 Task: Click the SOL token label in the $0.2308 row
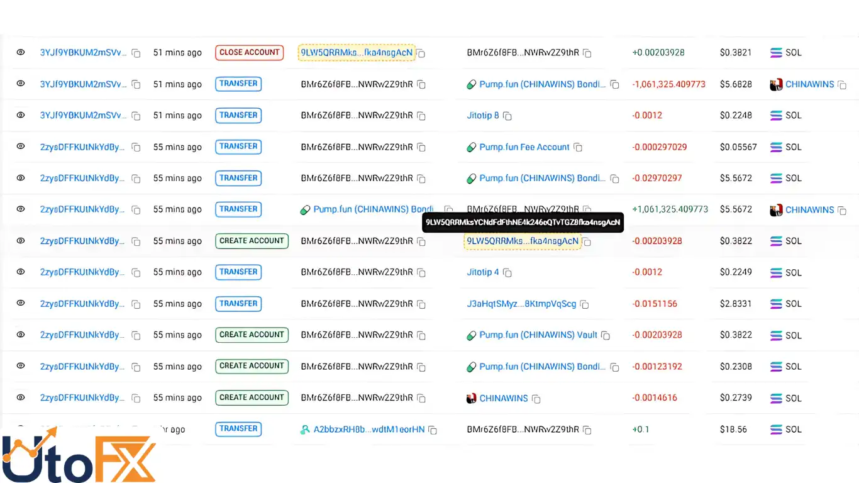794,366
